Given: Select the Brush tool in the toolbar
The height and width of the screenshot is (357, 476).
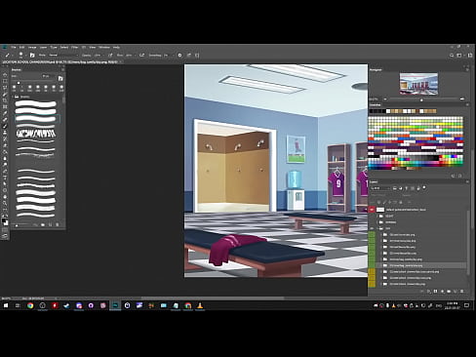Looking at the screenshot, I should (5, 126).
